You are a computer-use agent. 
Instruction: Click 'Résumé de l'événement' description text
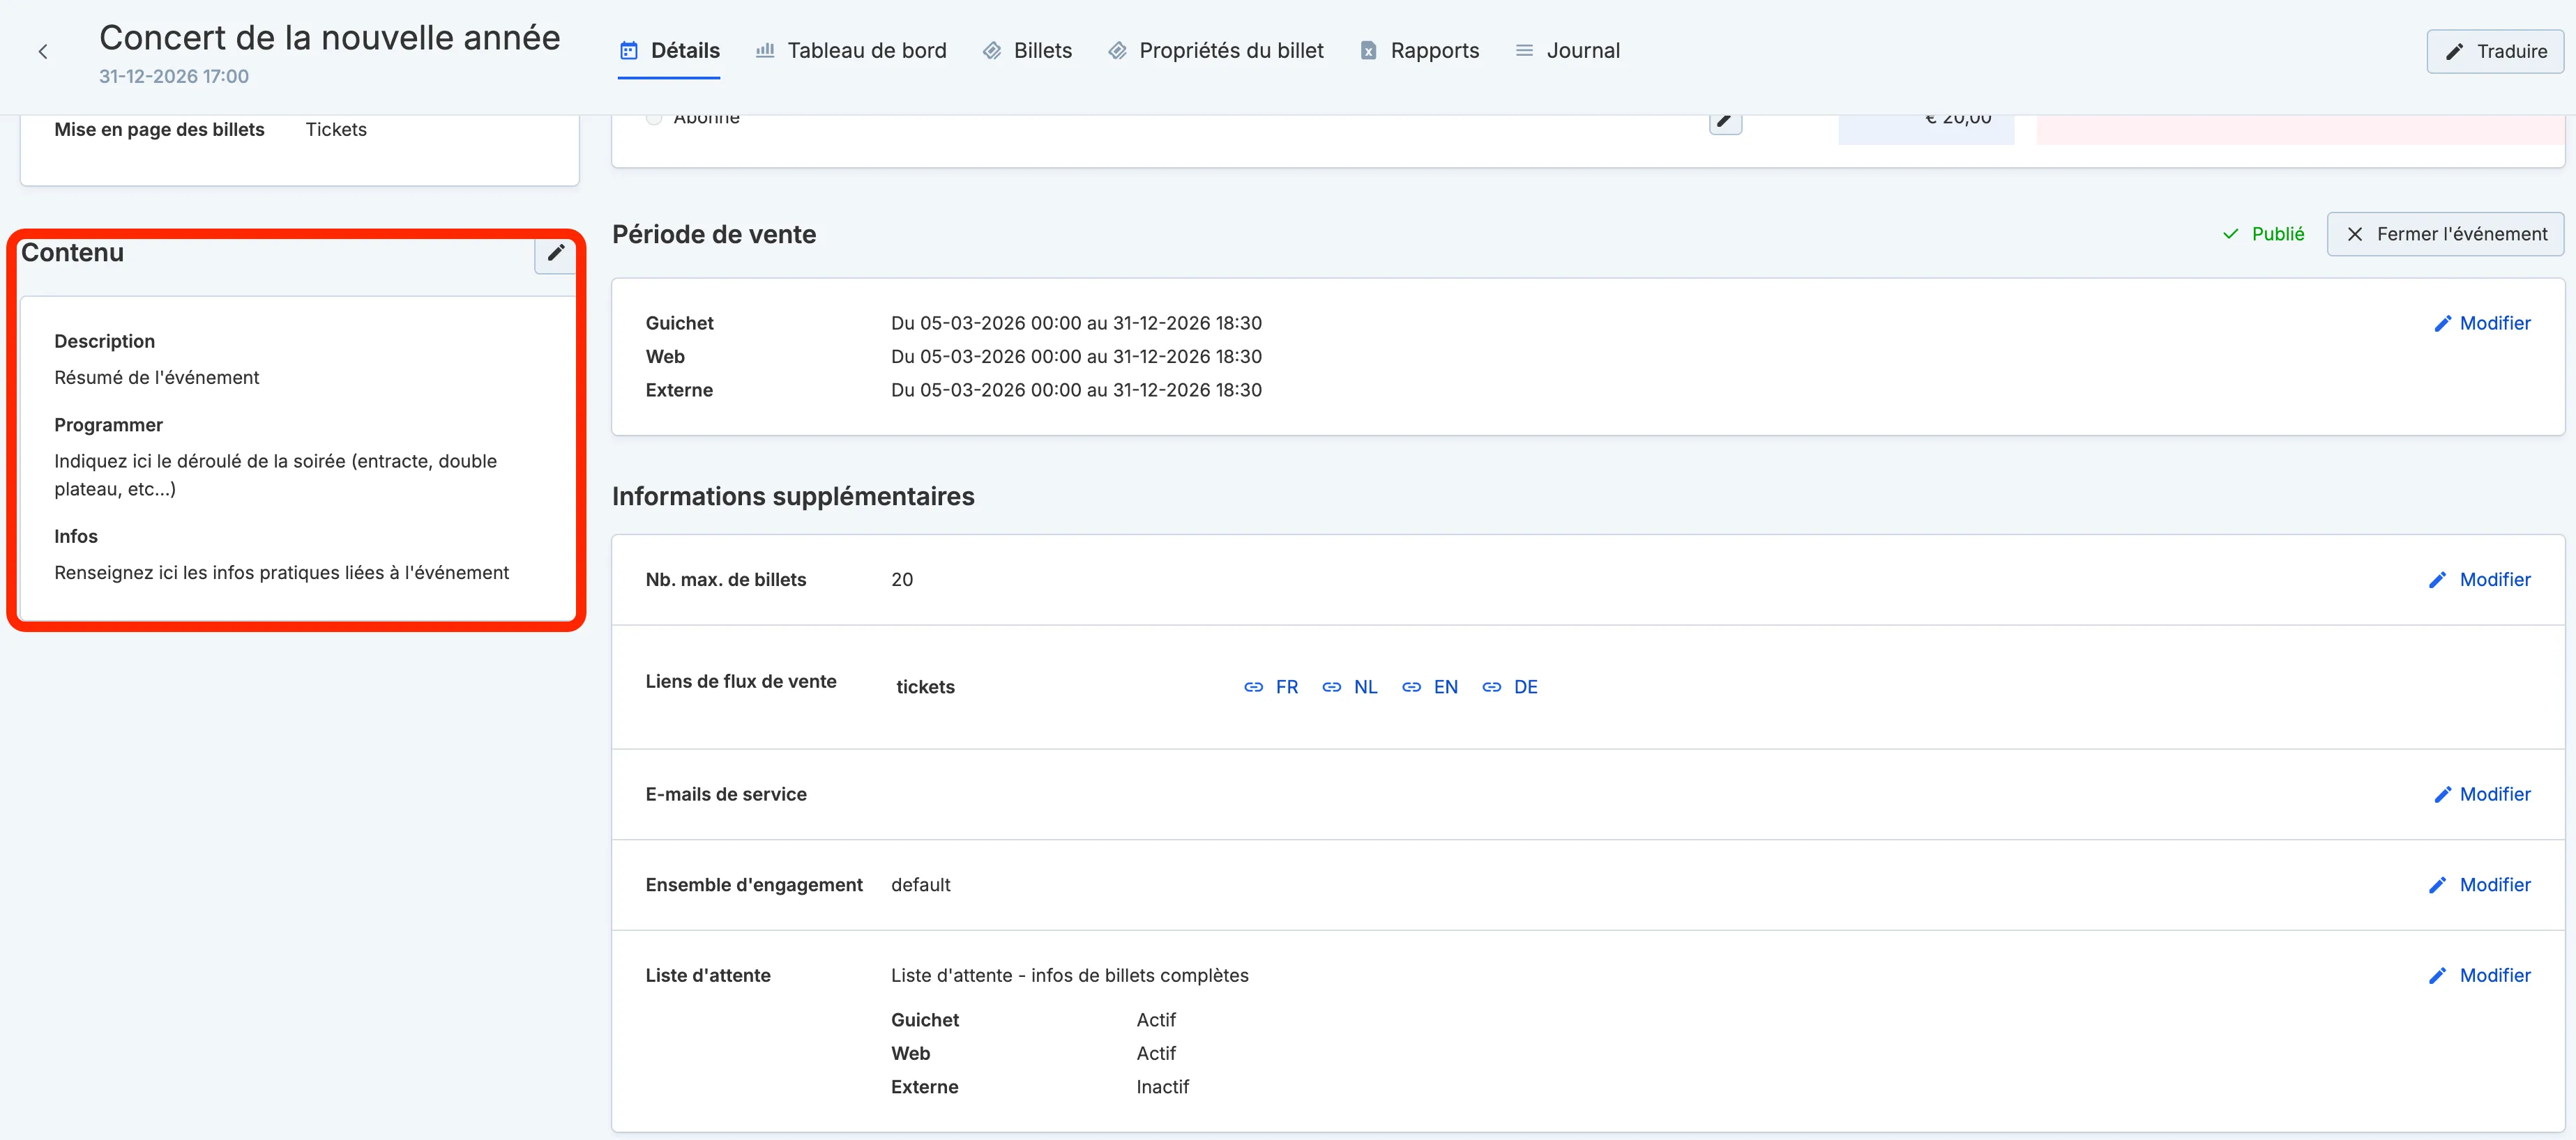pos(157,378)
